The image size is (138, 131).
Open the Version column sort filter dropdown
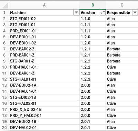tap(102, 12)
